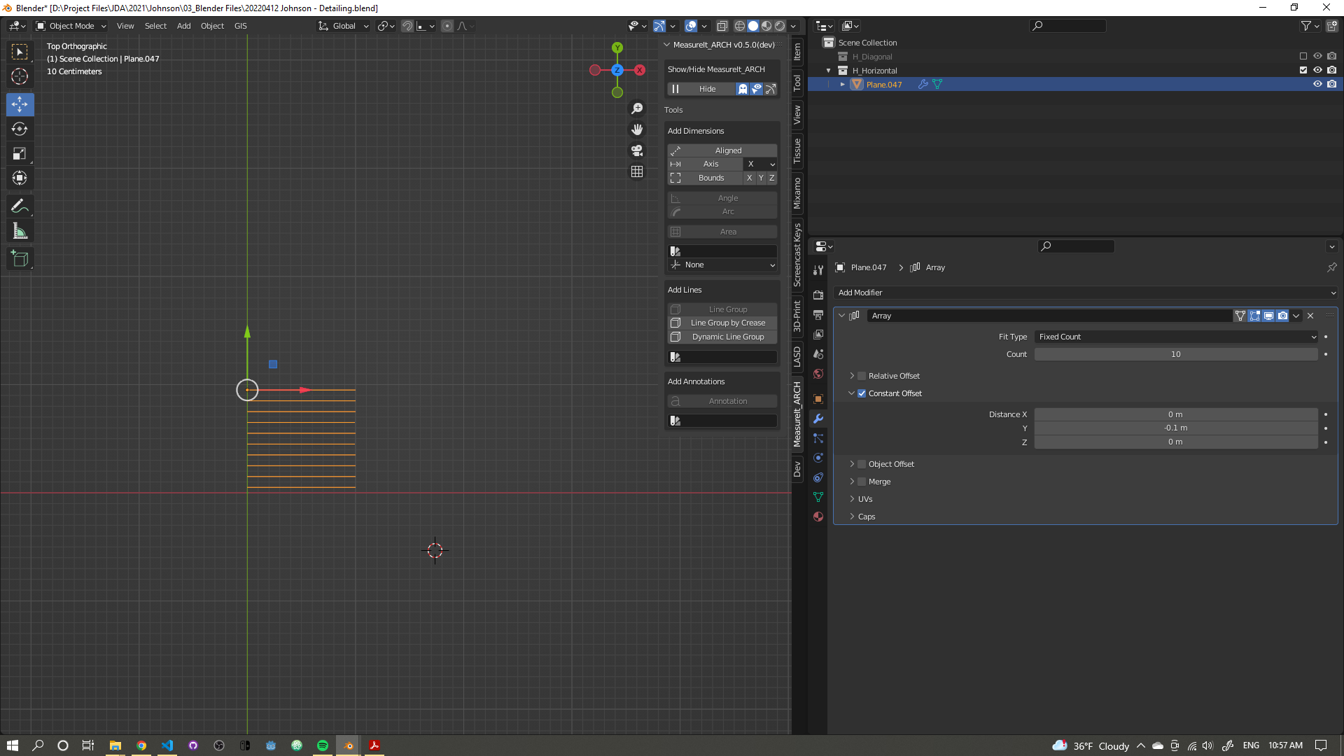Click the Zoom magnifier icon in the viewport
1344x756 pixels.
637,108
